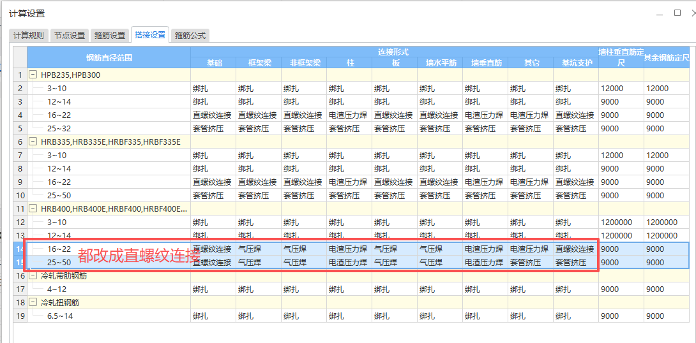Screen dimensions: 696x343
Task: Click the 墙柱垂直筋定尺 column header
Action: (621, 57)
